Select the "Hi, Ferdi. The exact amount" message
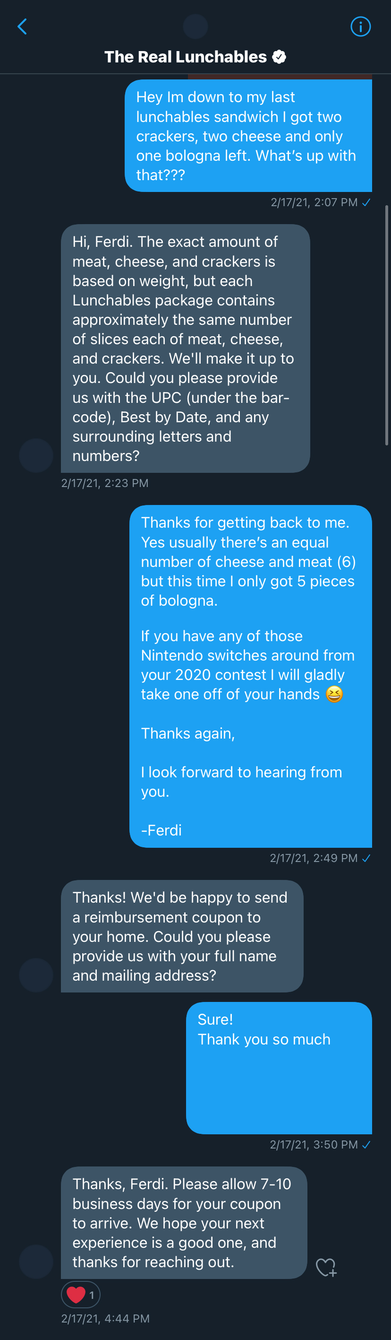Image resolution: width=391 pixels, height=1340 pixels. coord(185,348)
